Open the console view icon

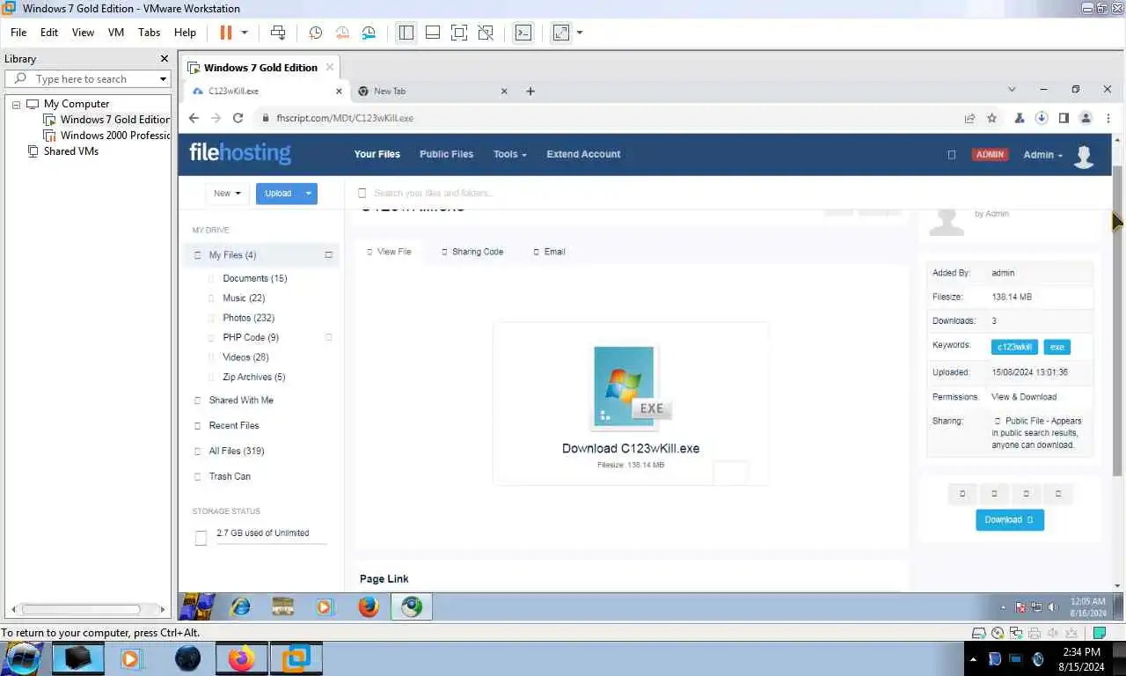pyautogui.click(x=523, y=33)
